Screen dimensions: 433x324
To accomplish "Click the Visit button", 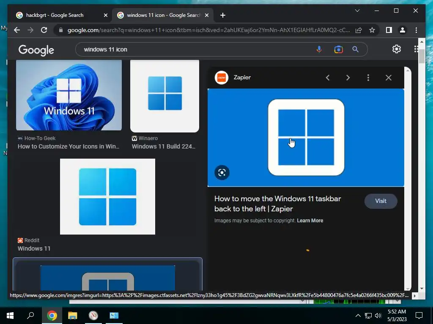I will pyautogui.click(x=381, y=201).
